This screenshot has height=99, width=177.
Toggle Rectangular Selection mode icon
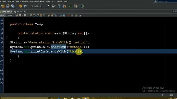pyautogui.click(x=44, y=15)
